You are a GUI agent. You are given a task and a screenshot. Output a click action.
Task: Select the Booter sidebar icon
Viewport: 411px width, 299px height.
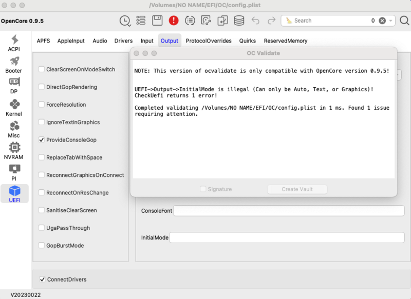click(x=14, y=66)
